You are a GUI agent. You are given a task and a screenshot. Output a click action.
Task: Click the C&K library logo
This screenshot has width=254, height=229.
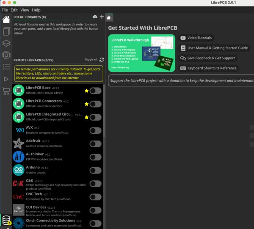(19, 183)
